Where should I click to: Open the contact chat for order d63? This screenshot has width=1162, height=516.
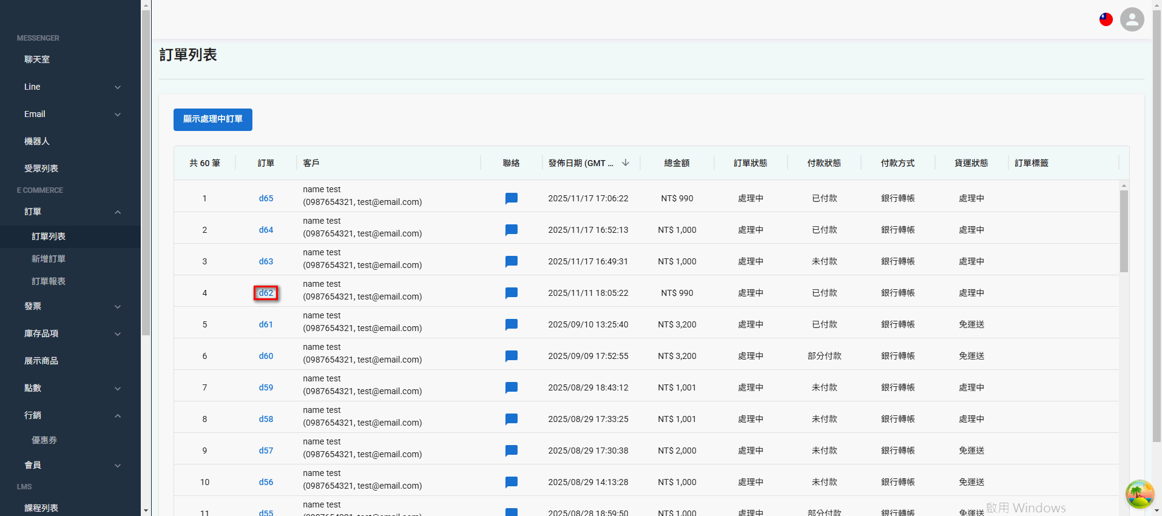[511, 261]
